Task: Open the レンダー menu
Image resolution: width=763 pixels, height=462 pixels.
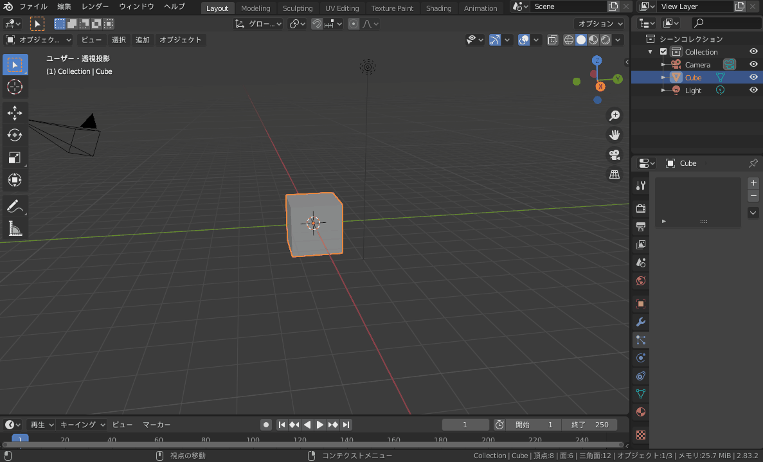Action: pyautogui.click(x=95, y=6)
